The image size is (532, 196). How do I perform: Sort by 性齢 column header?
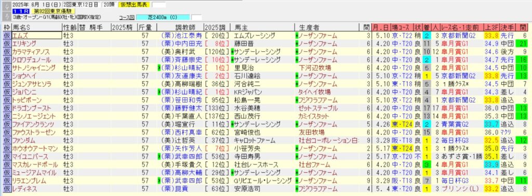70,27
